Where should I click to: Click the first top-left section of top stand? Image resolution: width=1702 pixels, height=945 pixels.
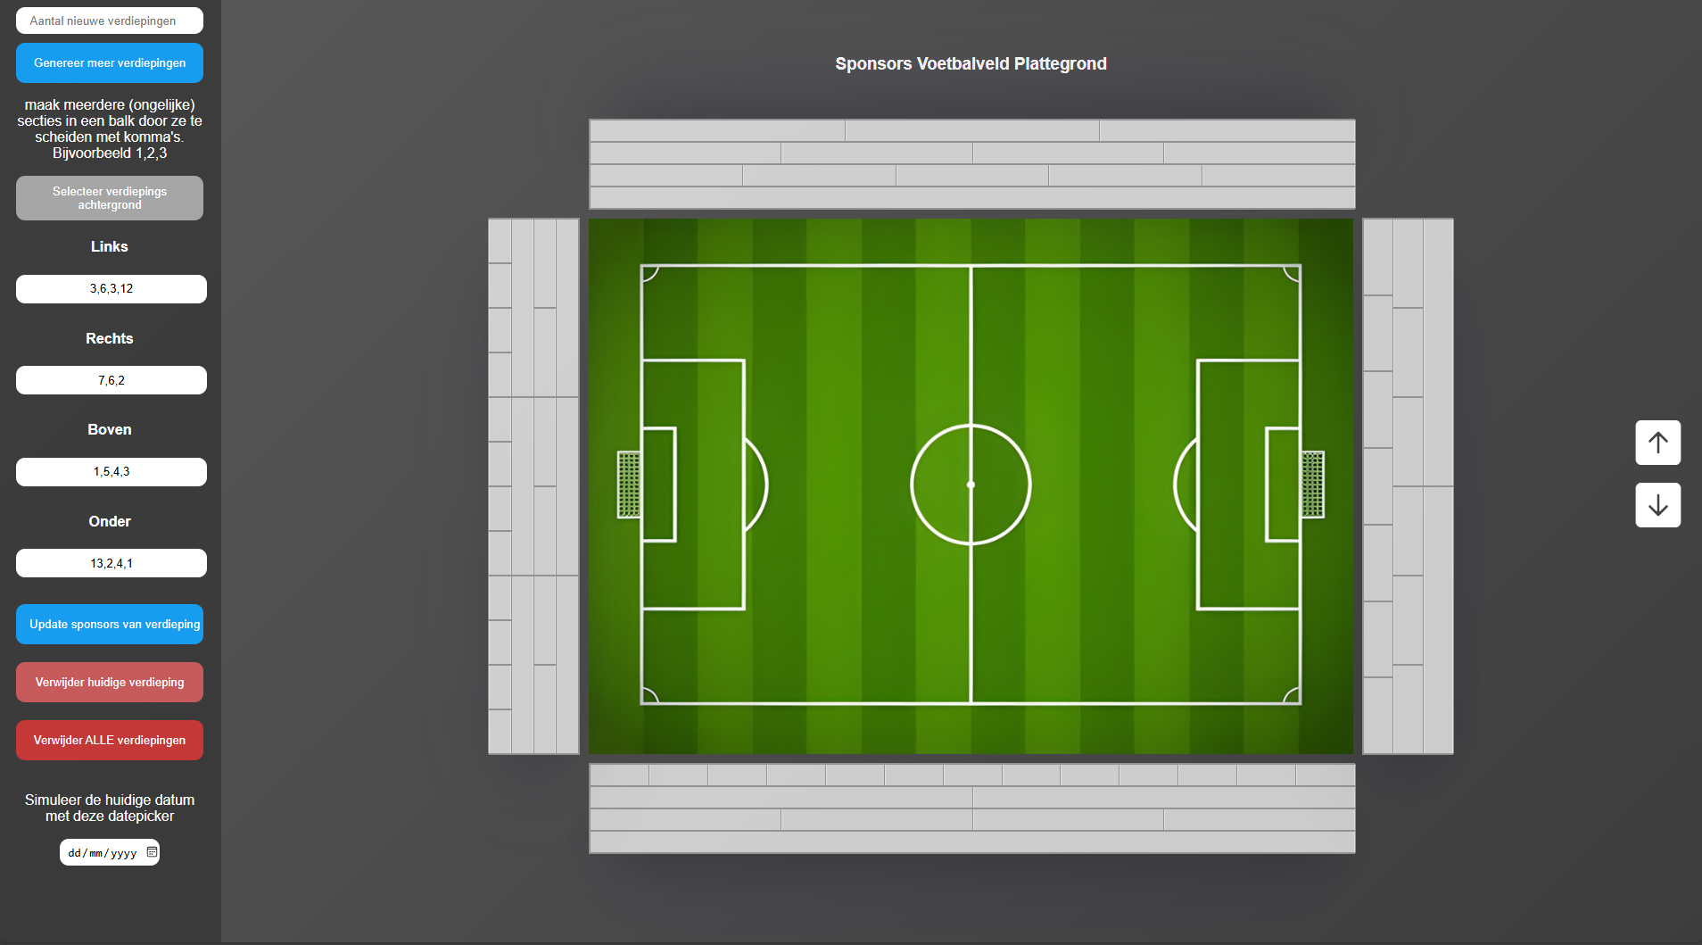(x=717, y=131)
